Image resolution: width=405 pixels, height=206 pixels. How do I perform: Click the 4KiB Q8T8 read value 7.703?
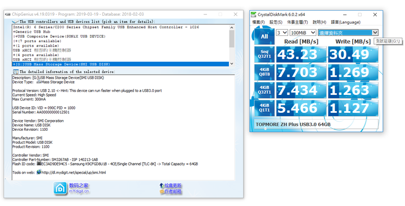point(301,72)
